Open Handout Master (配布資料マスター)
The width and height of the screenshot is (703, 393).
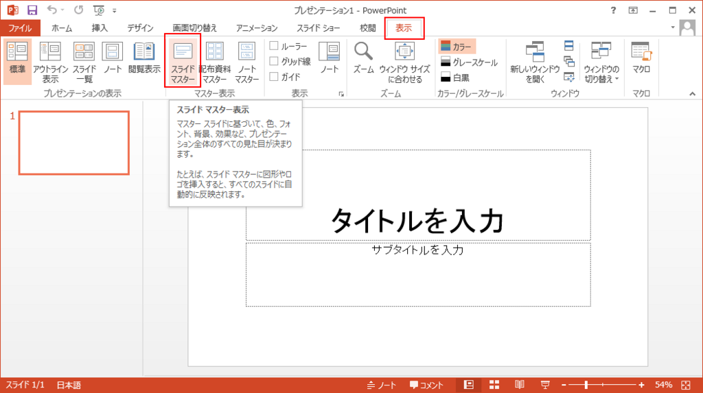coord(215,62)
